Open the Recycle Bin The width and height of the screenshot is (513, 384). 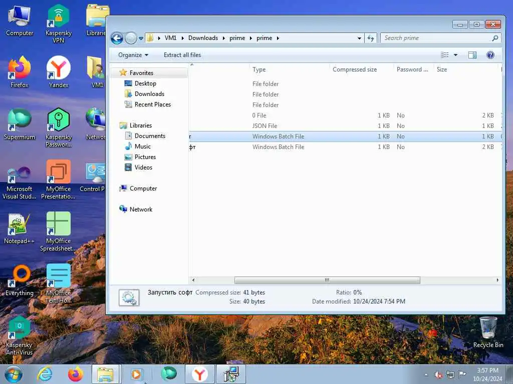click(x=488, y=332)
